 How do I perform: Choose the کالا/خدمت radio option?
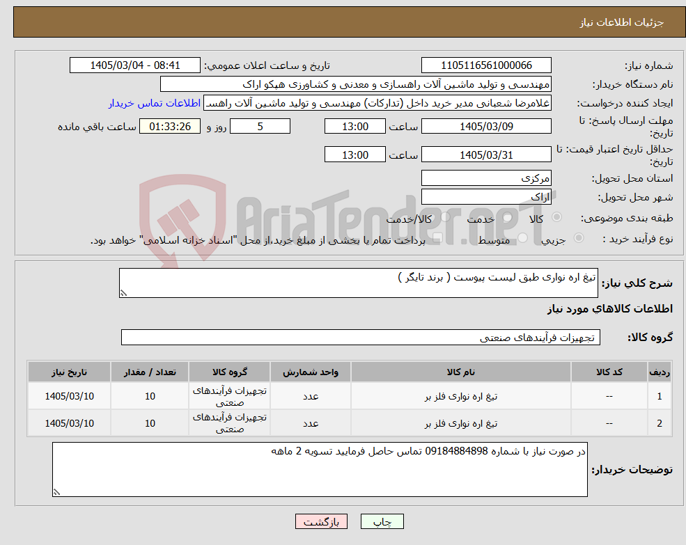pyautogui.click(x=445, y=216)
